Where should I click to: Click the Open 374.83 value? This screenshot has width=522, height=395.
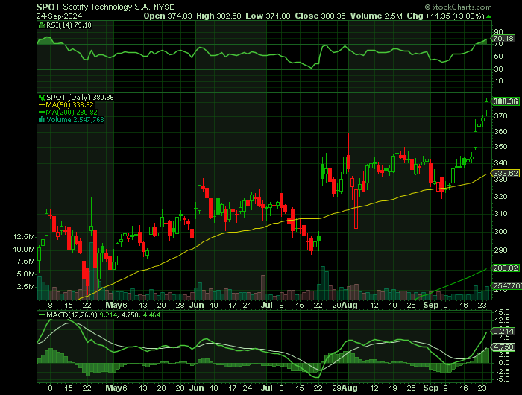click(x=168, y=16)
